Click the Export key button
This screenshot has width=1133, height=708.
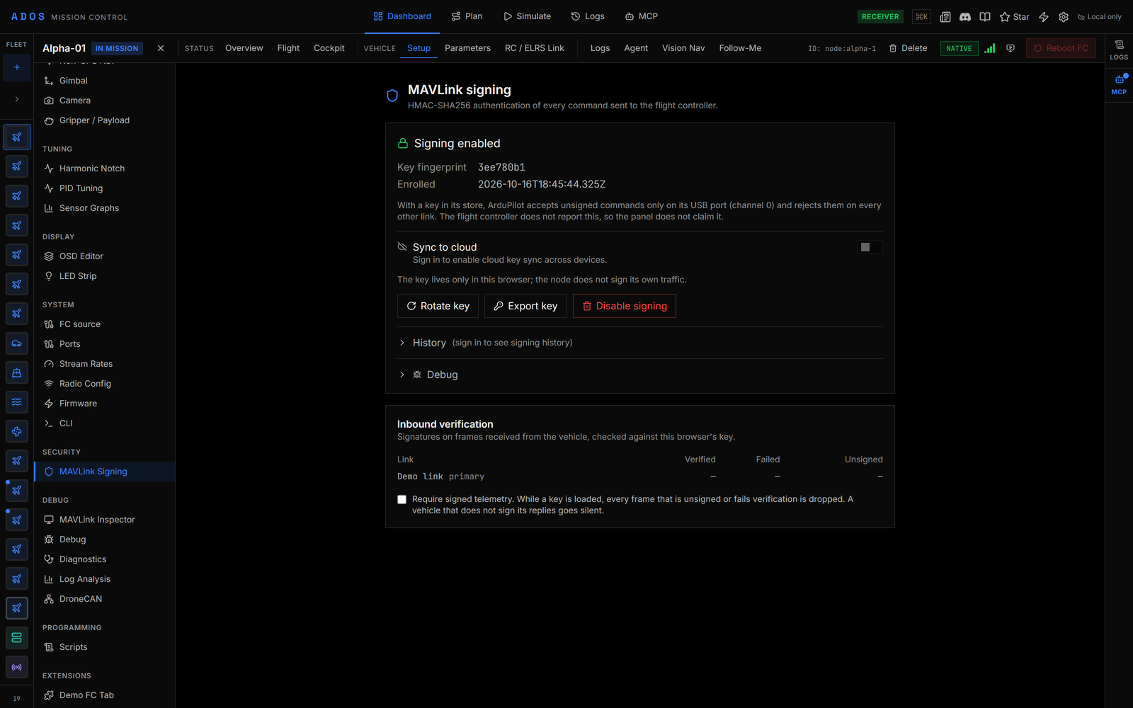coord(525,306)
